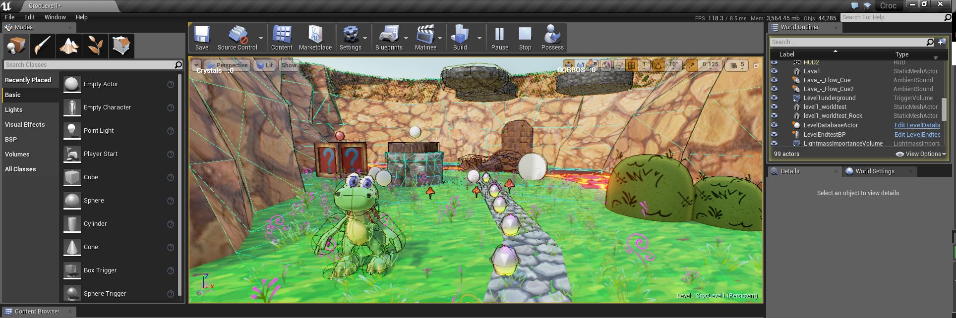Open the Edit menu
This screenshot has width=956, height=318.
30,17
